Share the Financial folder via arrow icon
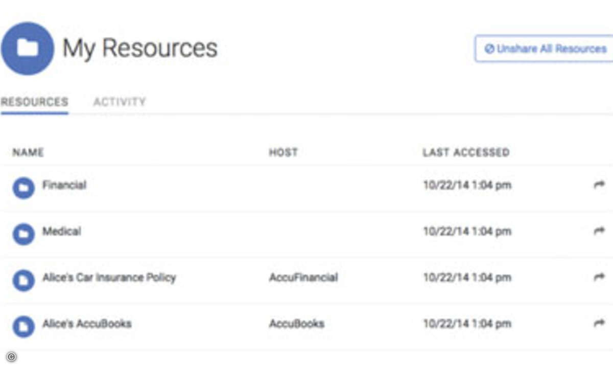613x368 pixels. point(599,185)
